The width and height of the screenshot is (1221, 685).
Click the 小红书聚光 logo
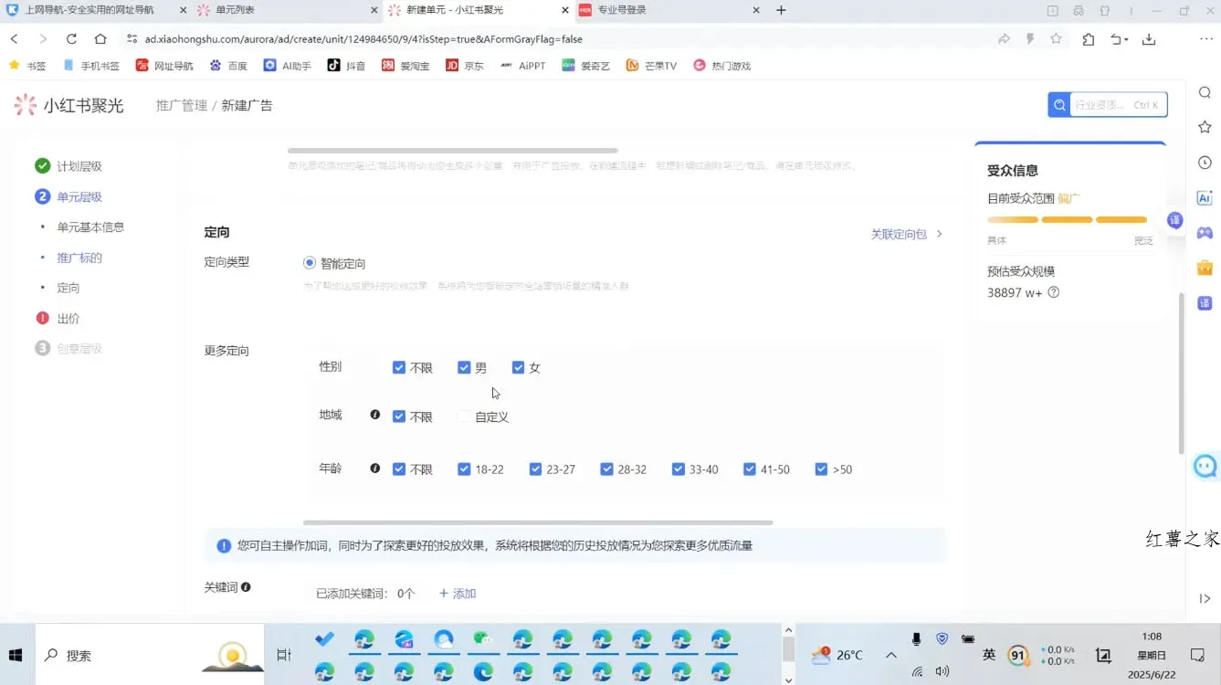68,105
